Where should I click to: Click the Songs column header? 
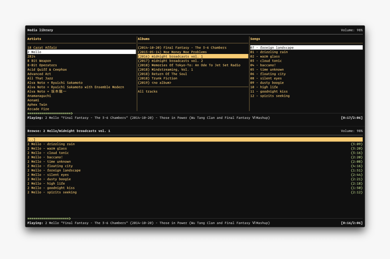click(x=256, y=39)
